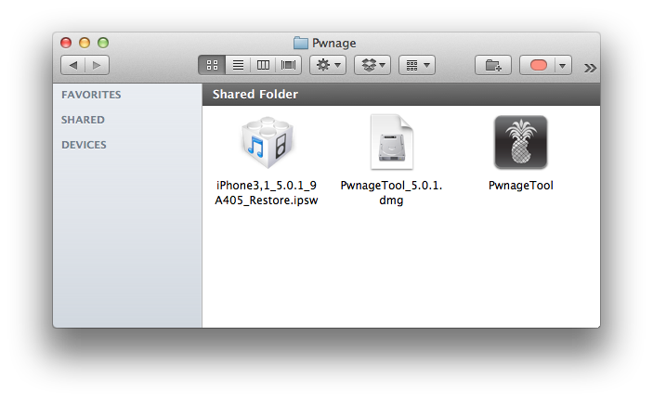Launch the PwnageTool pineapple app icon
Viewport: 653px width, 401px height.
pyautogui.click(x=520, y=143)
